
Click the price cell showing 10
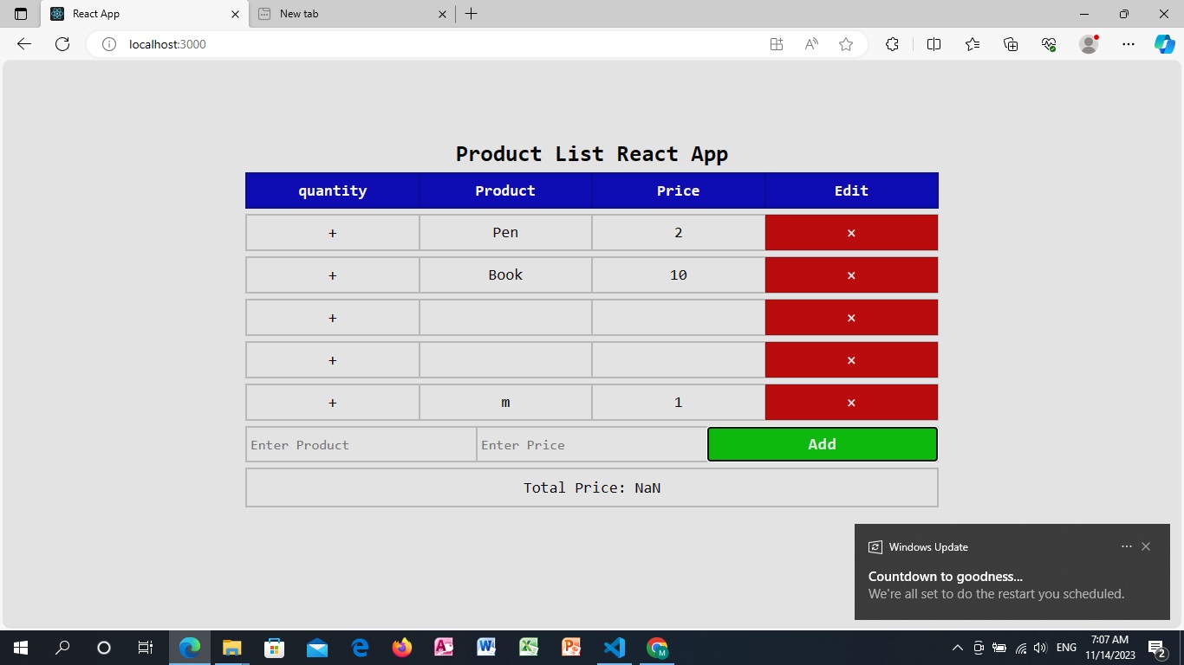click(678, 275)
